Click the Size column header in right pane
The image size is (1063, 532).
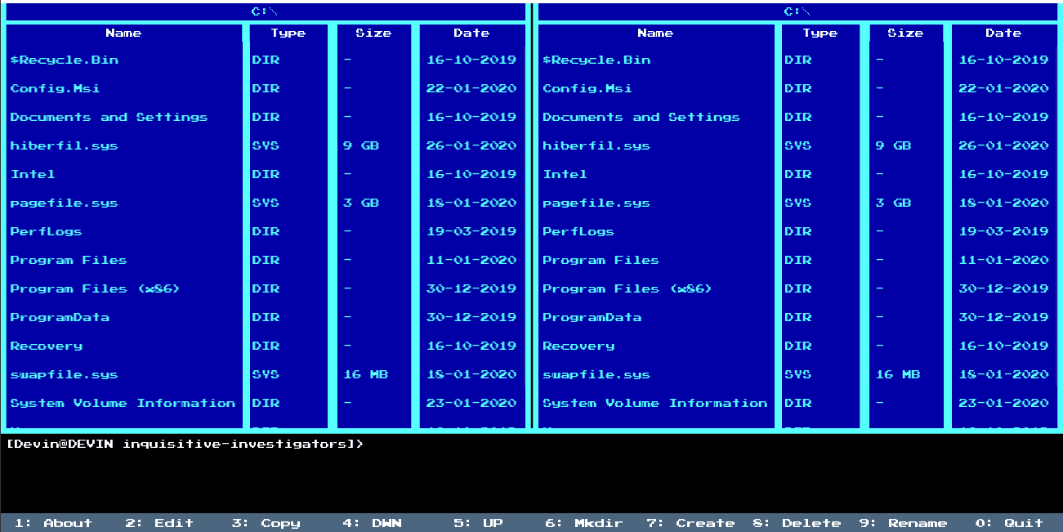[x=905, y=34]
